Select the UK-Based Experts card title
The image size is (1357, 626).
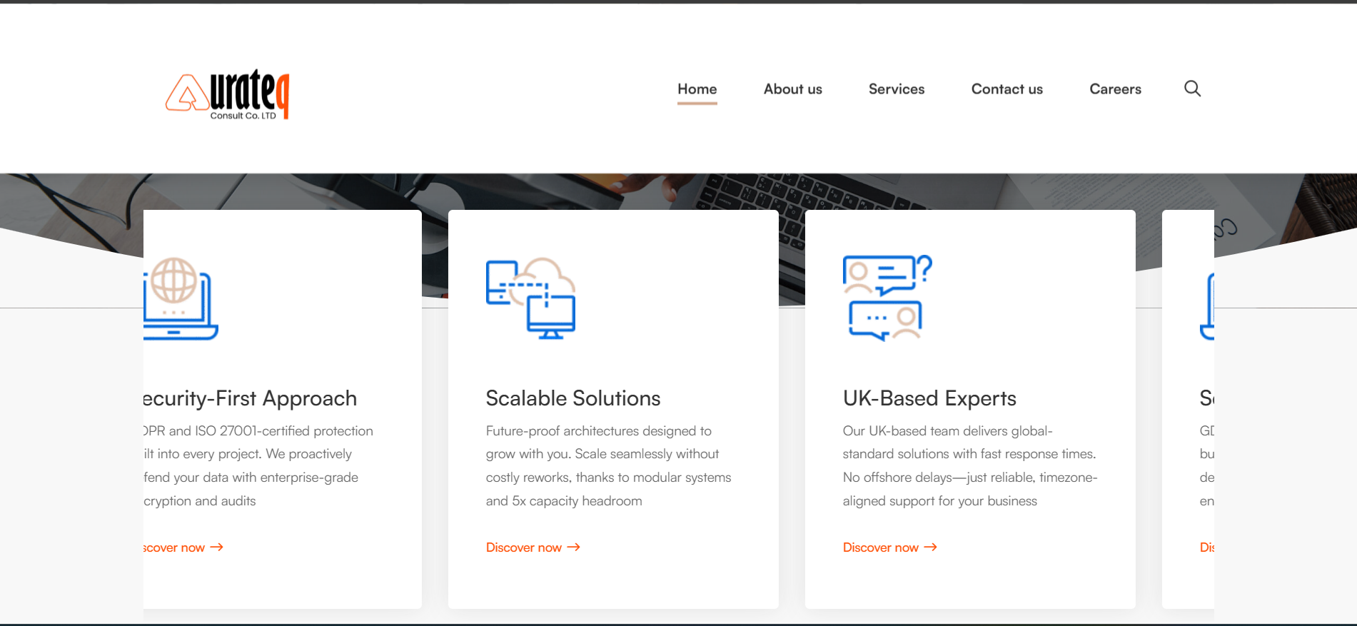point(929,398)
